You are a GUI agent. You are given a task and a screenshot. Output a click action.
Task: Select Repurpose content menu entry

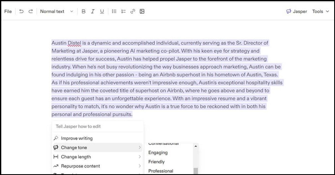pyautogui.click(x=98, y=166)
